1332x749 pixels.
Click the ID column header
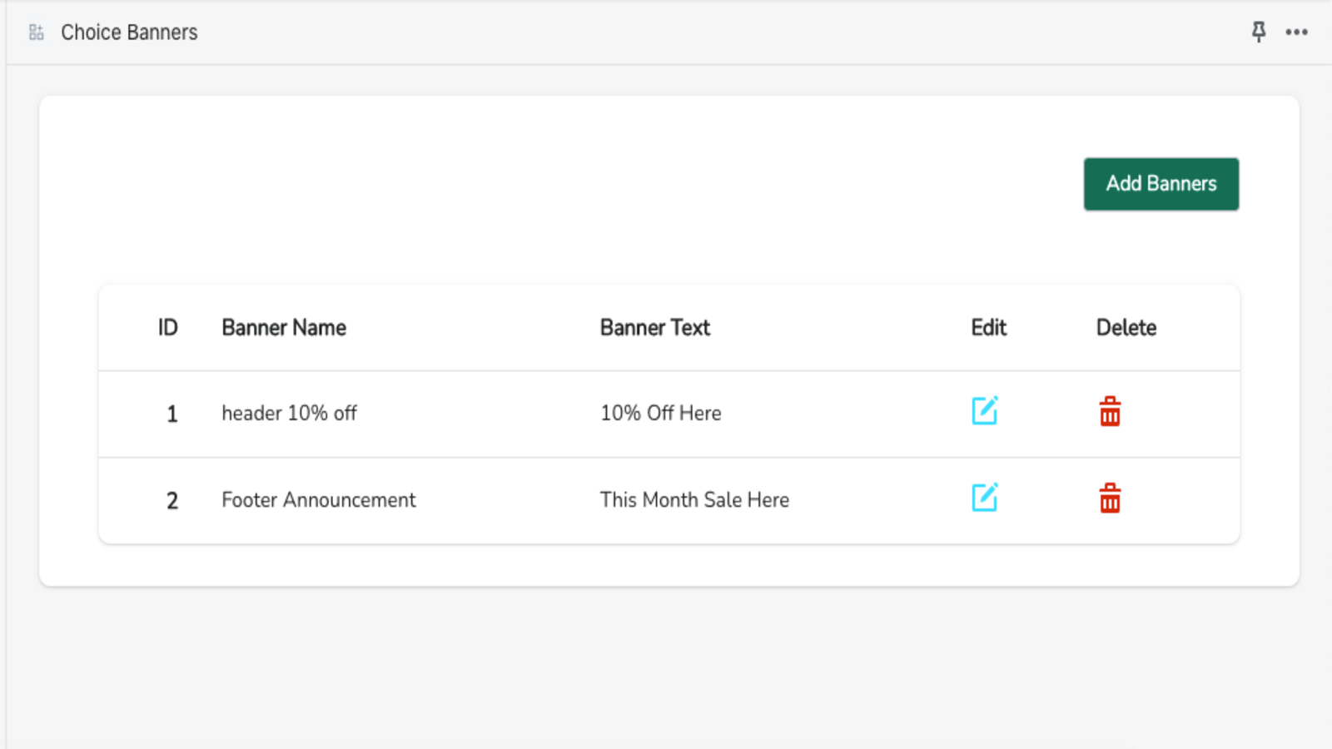coord(168,328)
